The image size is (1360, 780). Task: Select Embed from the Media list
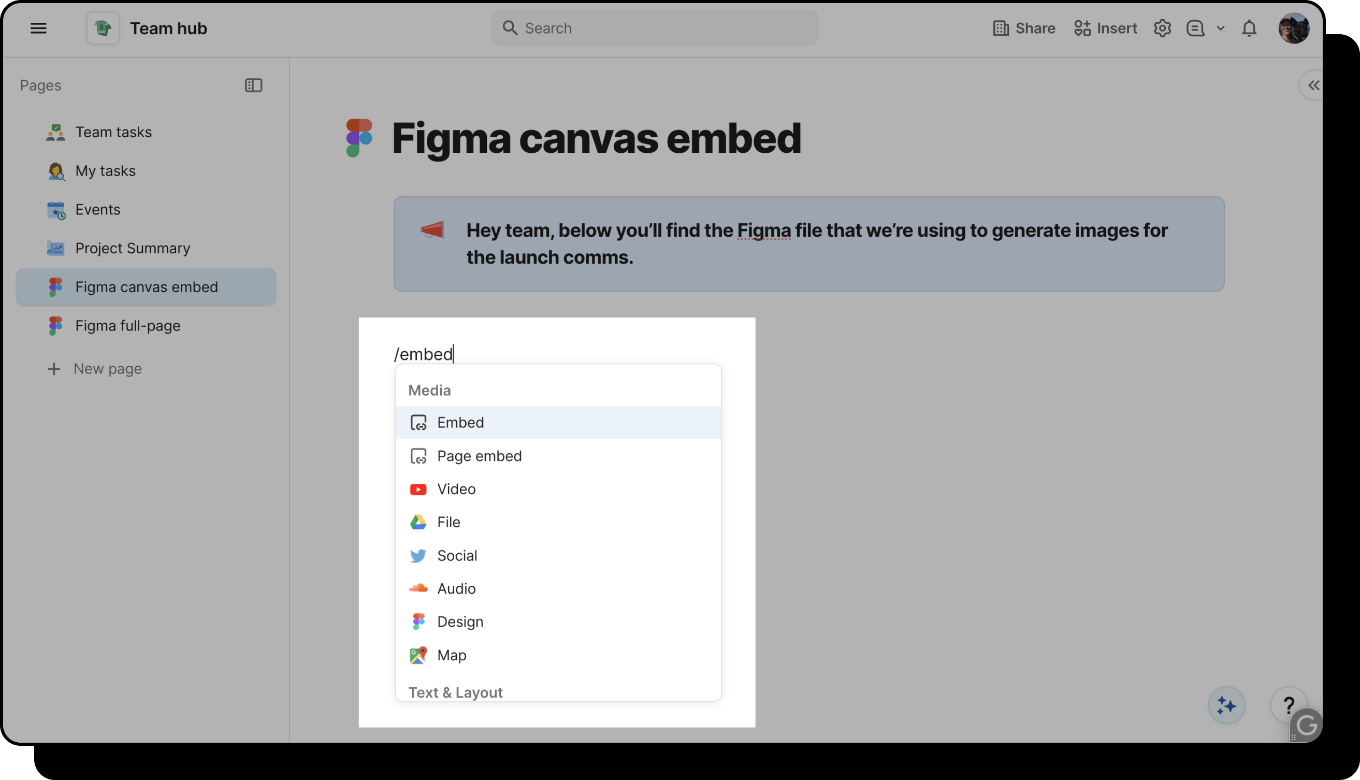click(460, 422)
